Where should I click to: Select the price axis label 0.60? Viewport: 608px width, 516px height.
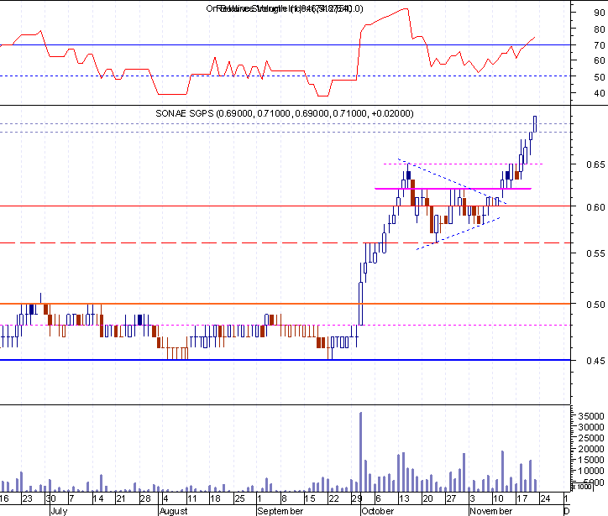pyautogui.click(x=595, y=207)
